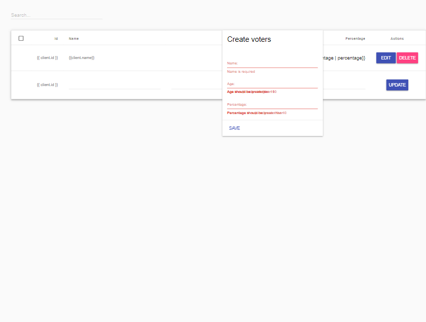Sort by the Id column header
The width and height of the screenshot is (426, 322).
[56, 39]
